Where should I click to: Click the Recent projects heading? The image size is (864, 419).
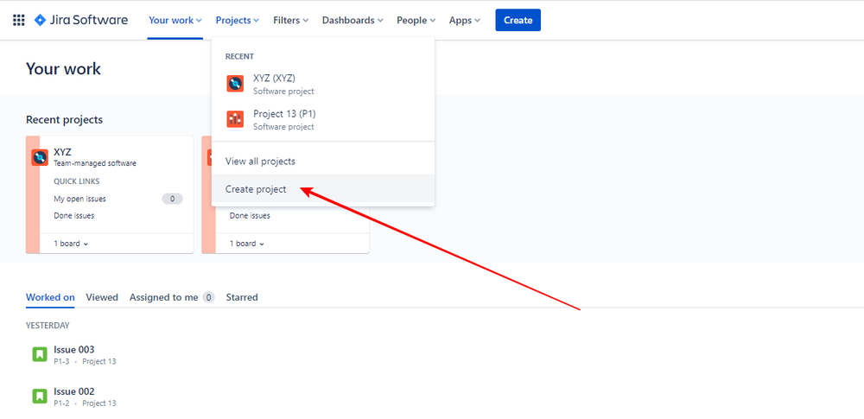point(64,119)
